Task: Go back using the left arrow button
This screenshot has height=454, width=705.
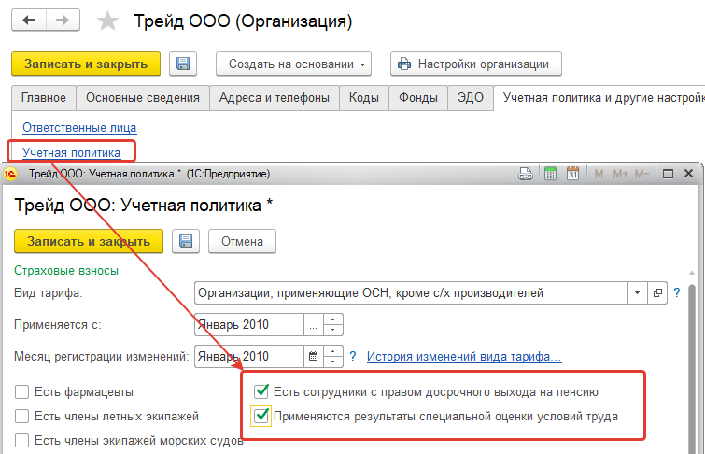Action: click(x=29, y=21)
